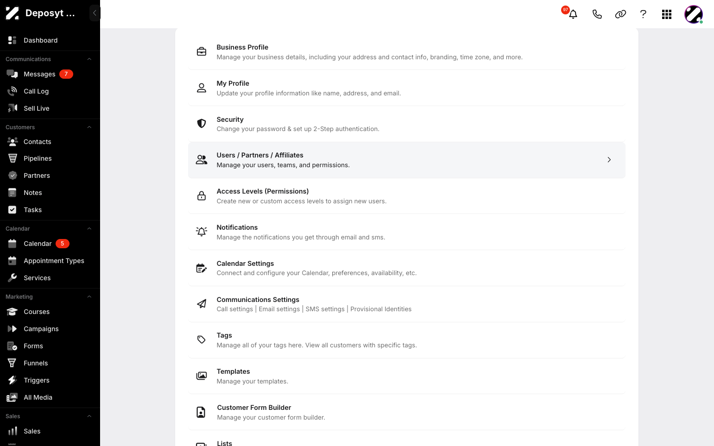Screen dimensions: 714x446
Task: Collapse the Marketing sidebar section
Action: 89,297
